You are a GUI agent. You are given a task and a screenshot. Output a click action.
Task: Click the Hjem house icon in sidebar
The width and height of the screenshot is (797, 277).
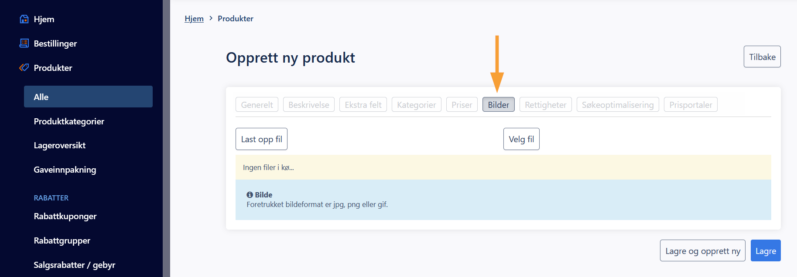24,19
